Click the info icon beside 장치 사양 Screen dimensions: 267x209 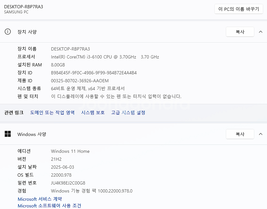pos(8,32)
